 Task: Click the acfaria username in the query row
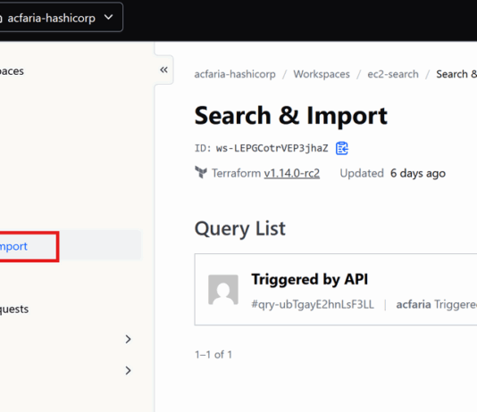coord(414,304)
